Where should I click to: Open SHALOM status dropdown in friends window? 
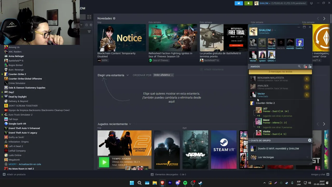(x=275, y=30)
